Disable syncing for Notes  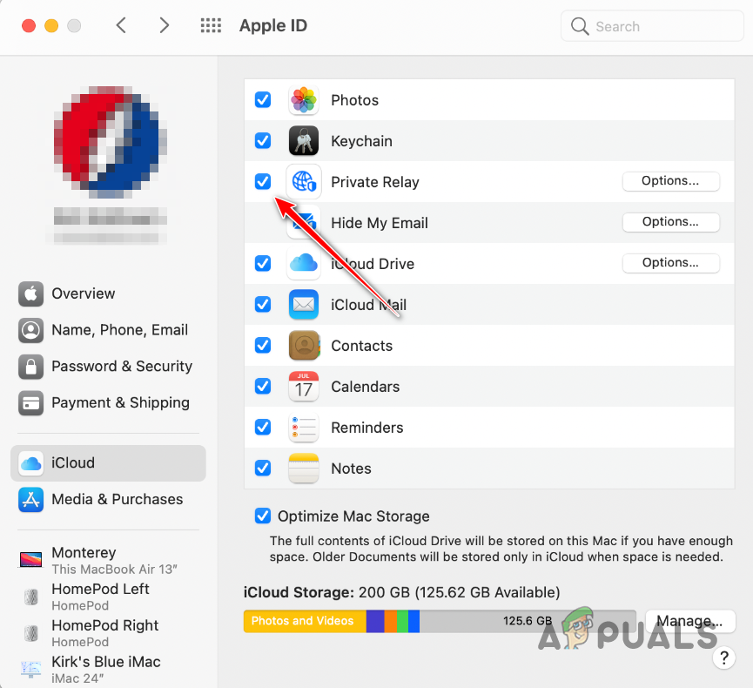coord(262,468)
